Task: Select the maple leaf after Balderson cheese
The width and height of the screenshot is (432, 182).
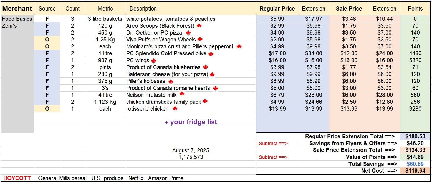Action: tap(212, 74)
